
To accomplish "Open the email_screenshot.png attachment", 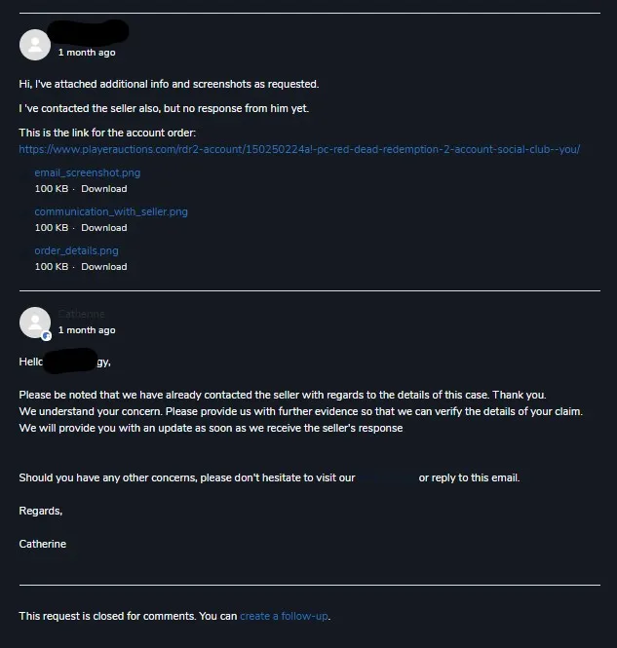I will 87,172.
